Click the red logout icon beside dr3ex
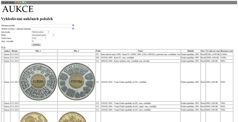This screenshot has height=122, width=238. point(16,2)
